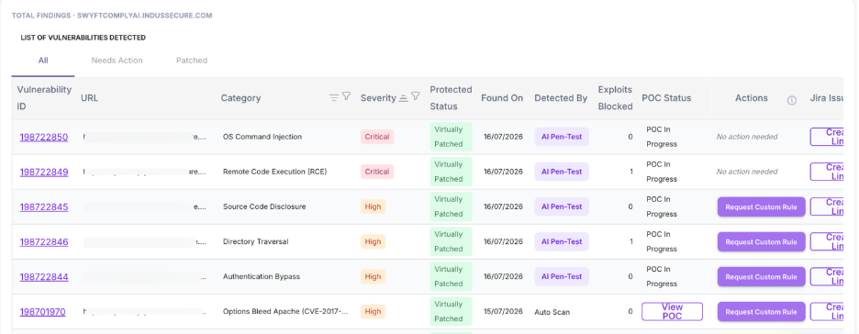Click Remote Code Execution (RCE) category cell

(x=275, y=172)
